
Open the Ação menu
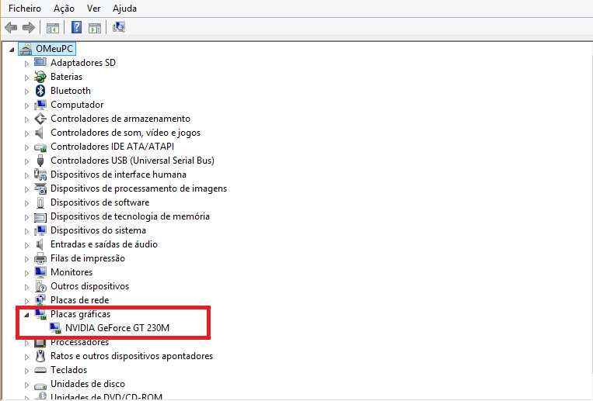click(64, 9)
